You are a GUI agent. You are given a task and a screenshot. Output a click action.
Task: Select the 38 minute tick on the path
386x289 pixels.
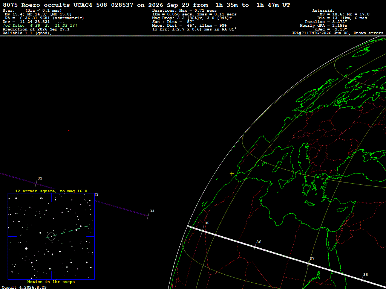coord(362,280)
